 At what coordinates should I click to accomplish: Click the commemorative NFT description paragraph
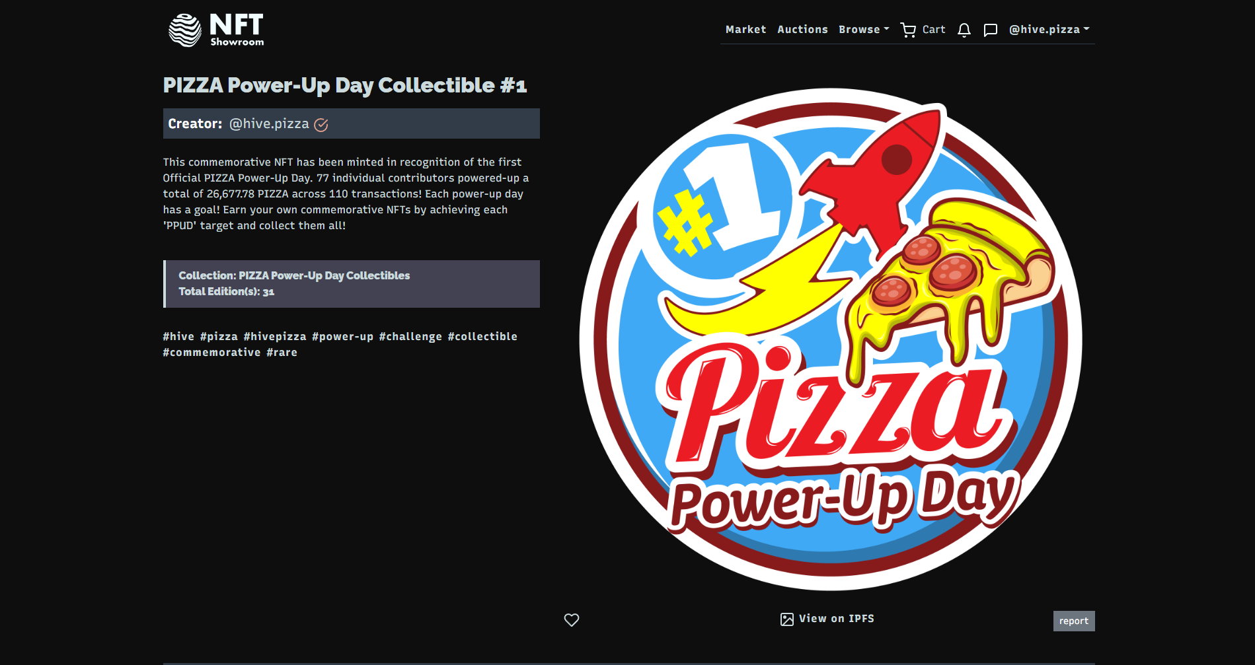pyautogui.click(x=346, y=193)
